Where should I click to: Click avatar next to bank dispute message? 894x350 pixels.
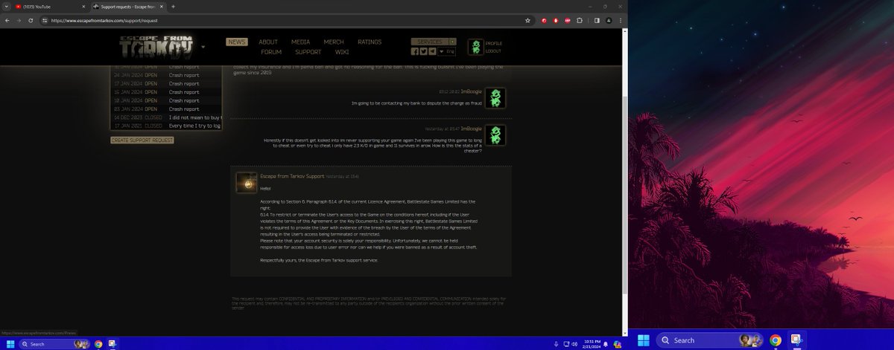pos(495,98)
